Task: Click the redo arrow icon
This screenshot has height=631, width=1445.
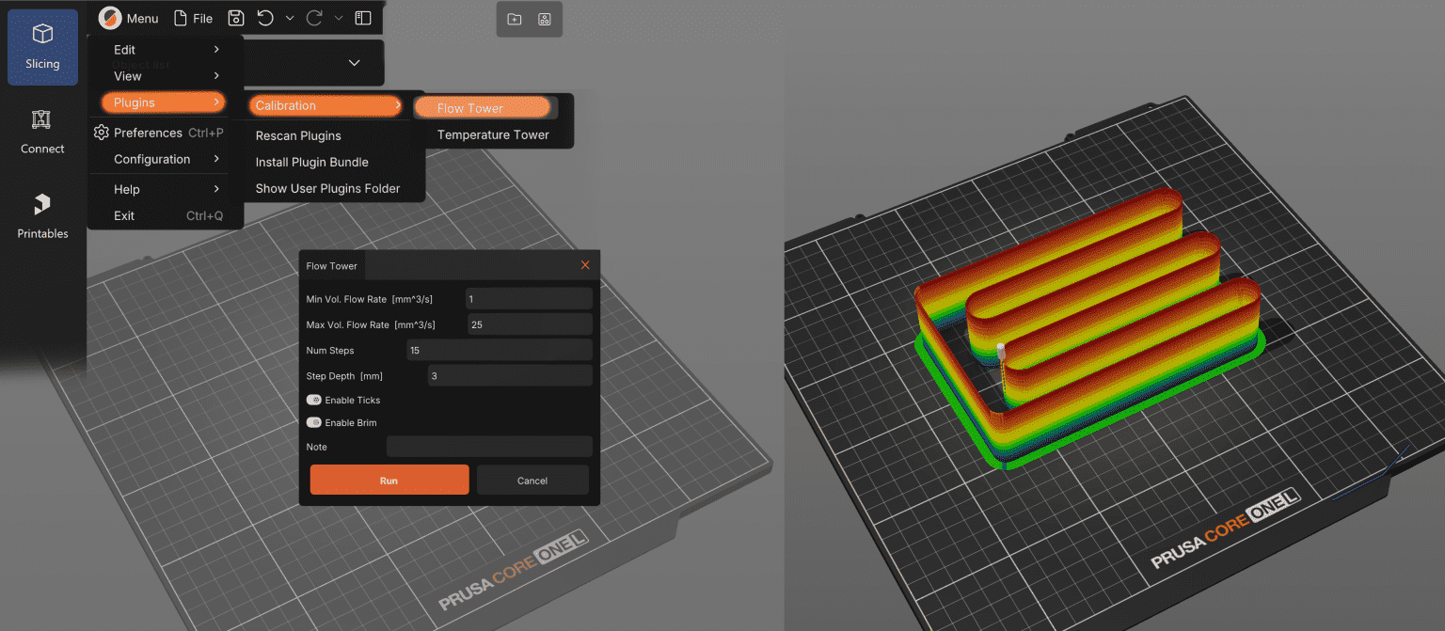Action: coord(314,18)
